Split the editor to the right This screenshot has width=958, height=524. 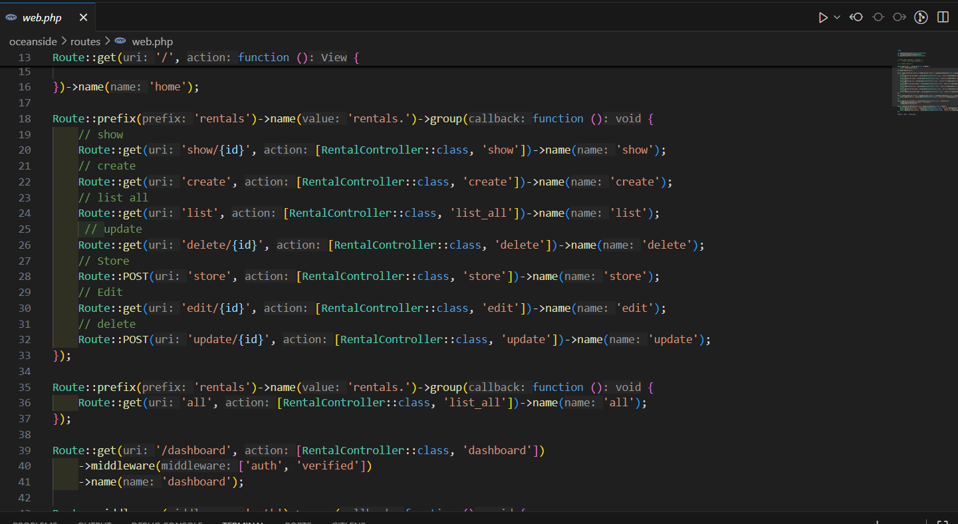(x=943, y=17)
